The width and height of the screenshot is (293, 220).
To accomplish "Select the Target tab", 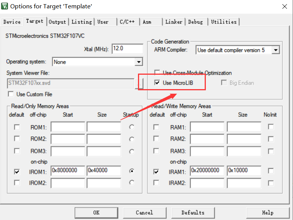I will [34, 21].
